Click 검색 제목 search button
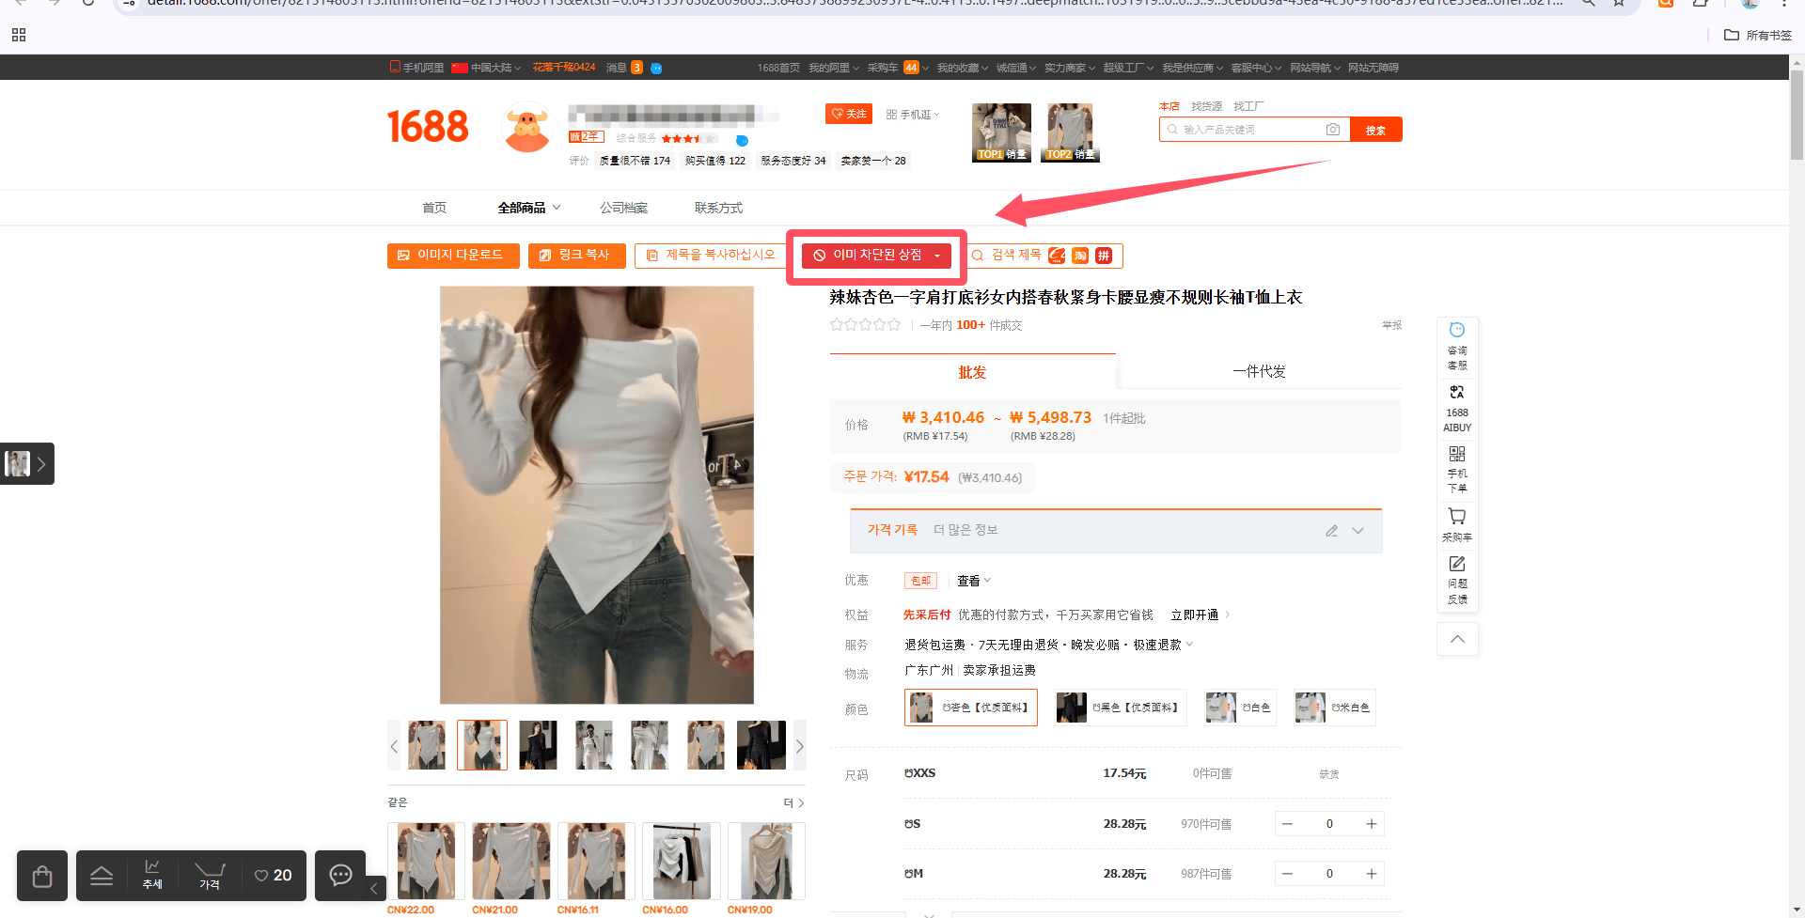The image size is (1805, 918). coord(1008,256)
